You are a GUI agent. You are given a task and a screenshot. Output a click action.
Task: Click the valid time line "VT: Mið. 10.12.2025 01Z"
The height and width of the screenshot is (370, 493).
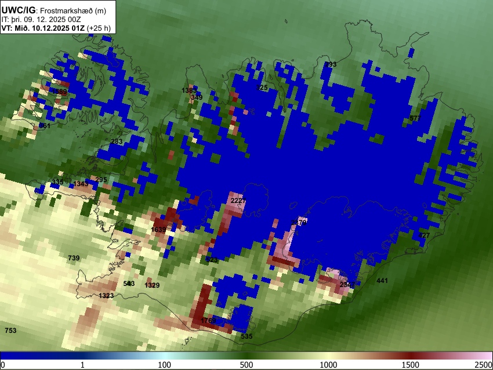(43, 28)
